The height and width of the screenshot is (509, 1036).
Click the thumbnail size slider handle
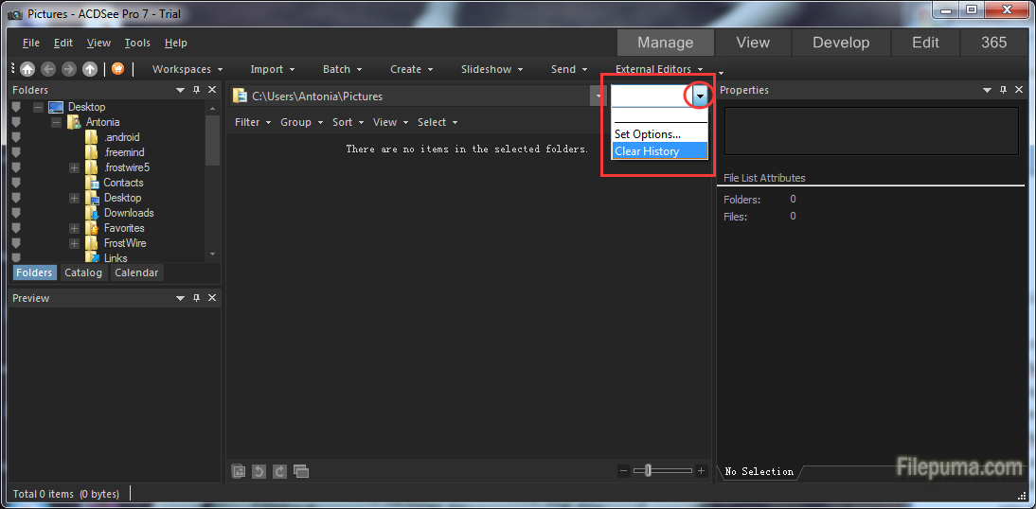pos(648,471)
